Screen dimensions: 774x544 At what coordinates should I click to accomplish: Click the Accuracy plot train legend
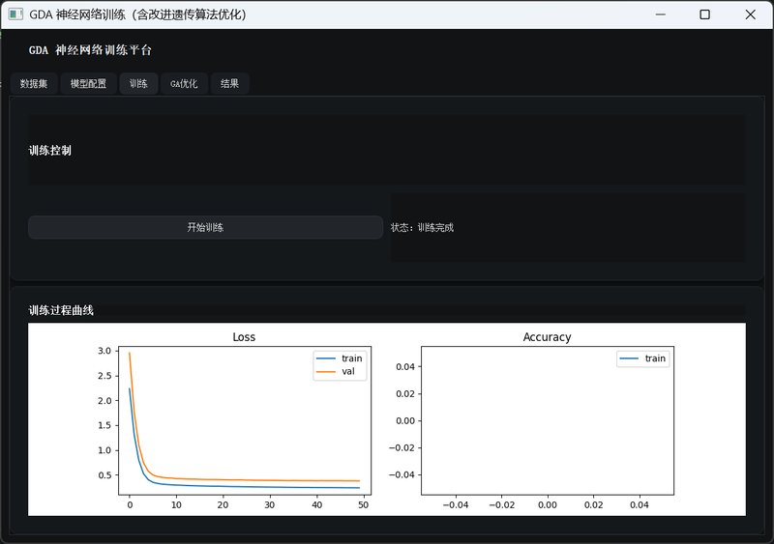(x=642, y=358)
